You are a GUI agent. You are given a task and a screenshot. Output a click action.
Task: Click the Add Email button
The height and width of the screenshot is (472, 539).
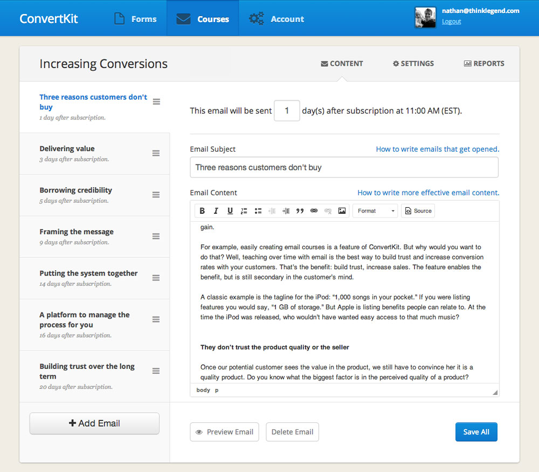click(x=94, y=423)
